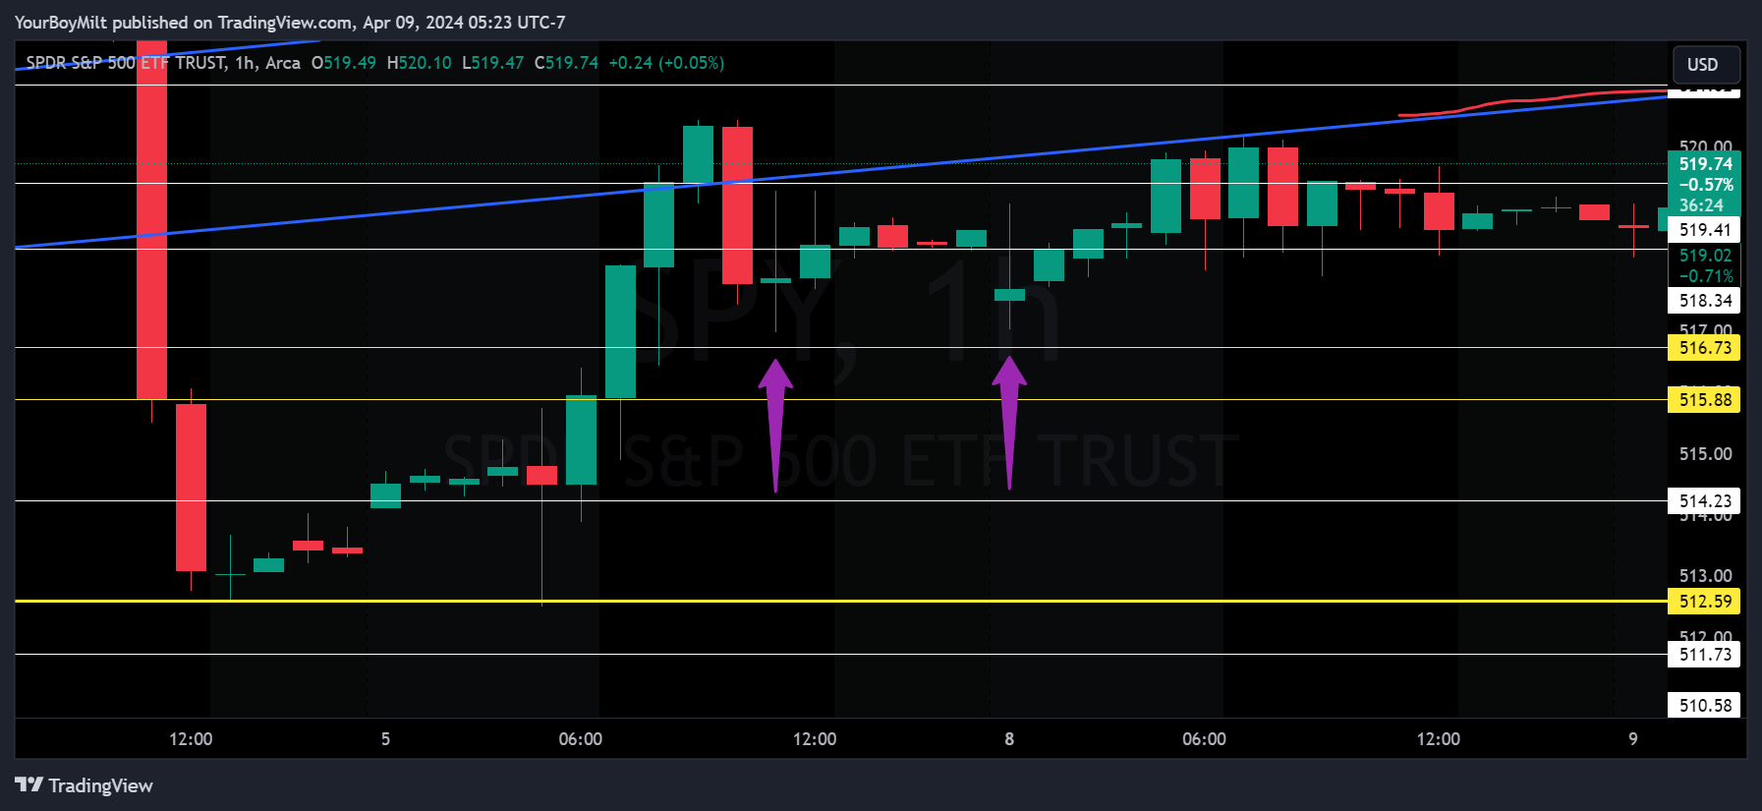This screenshot has width=1762, height=811.
Task: Select the 510.58 price level label
Action: (x=1704, y=706)
